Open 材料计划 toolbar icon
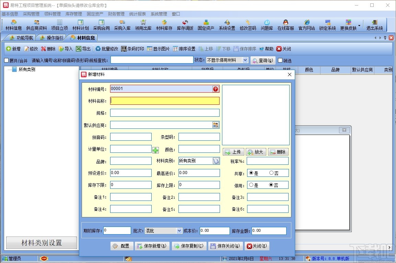The height and width of the screenshot is (263, 396). [x=81, y=25]
